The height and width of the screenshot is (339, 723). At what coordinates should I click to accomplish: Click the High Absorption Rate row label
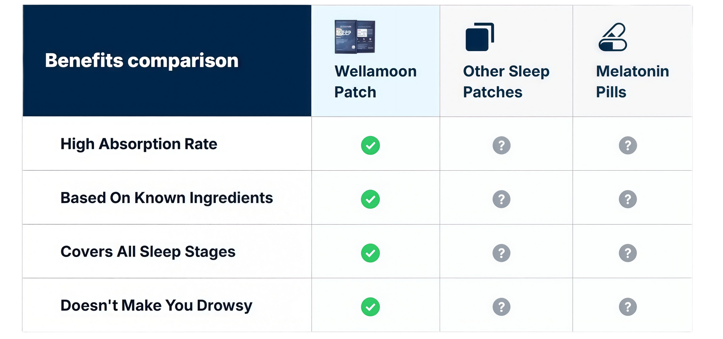[139, 144]
